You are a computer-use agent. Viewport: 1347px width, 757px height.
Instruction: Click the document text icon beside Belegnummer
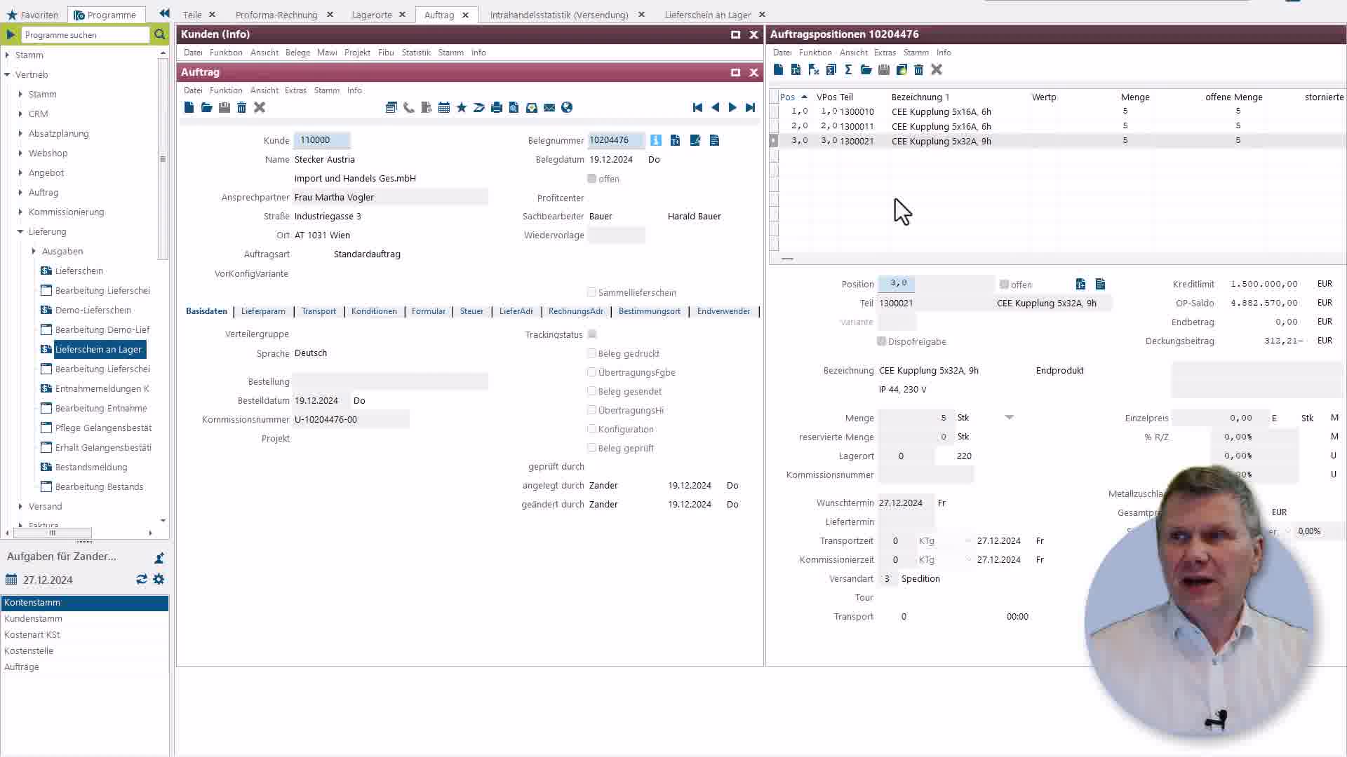coord(714,140)
